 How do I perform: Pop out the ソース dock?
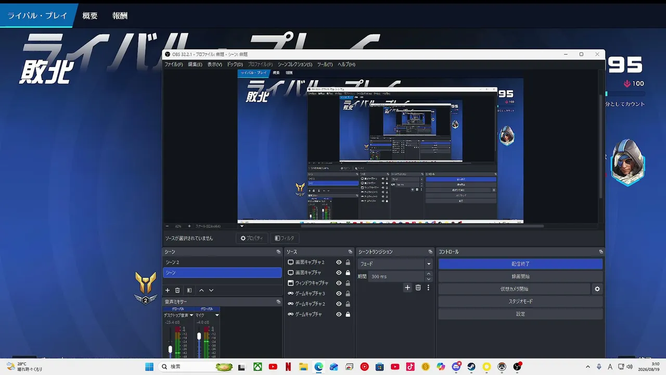(351, 252)
